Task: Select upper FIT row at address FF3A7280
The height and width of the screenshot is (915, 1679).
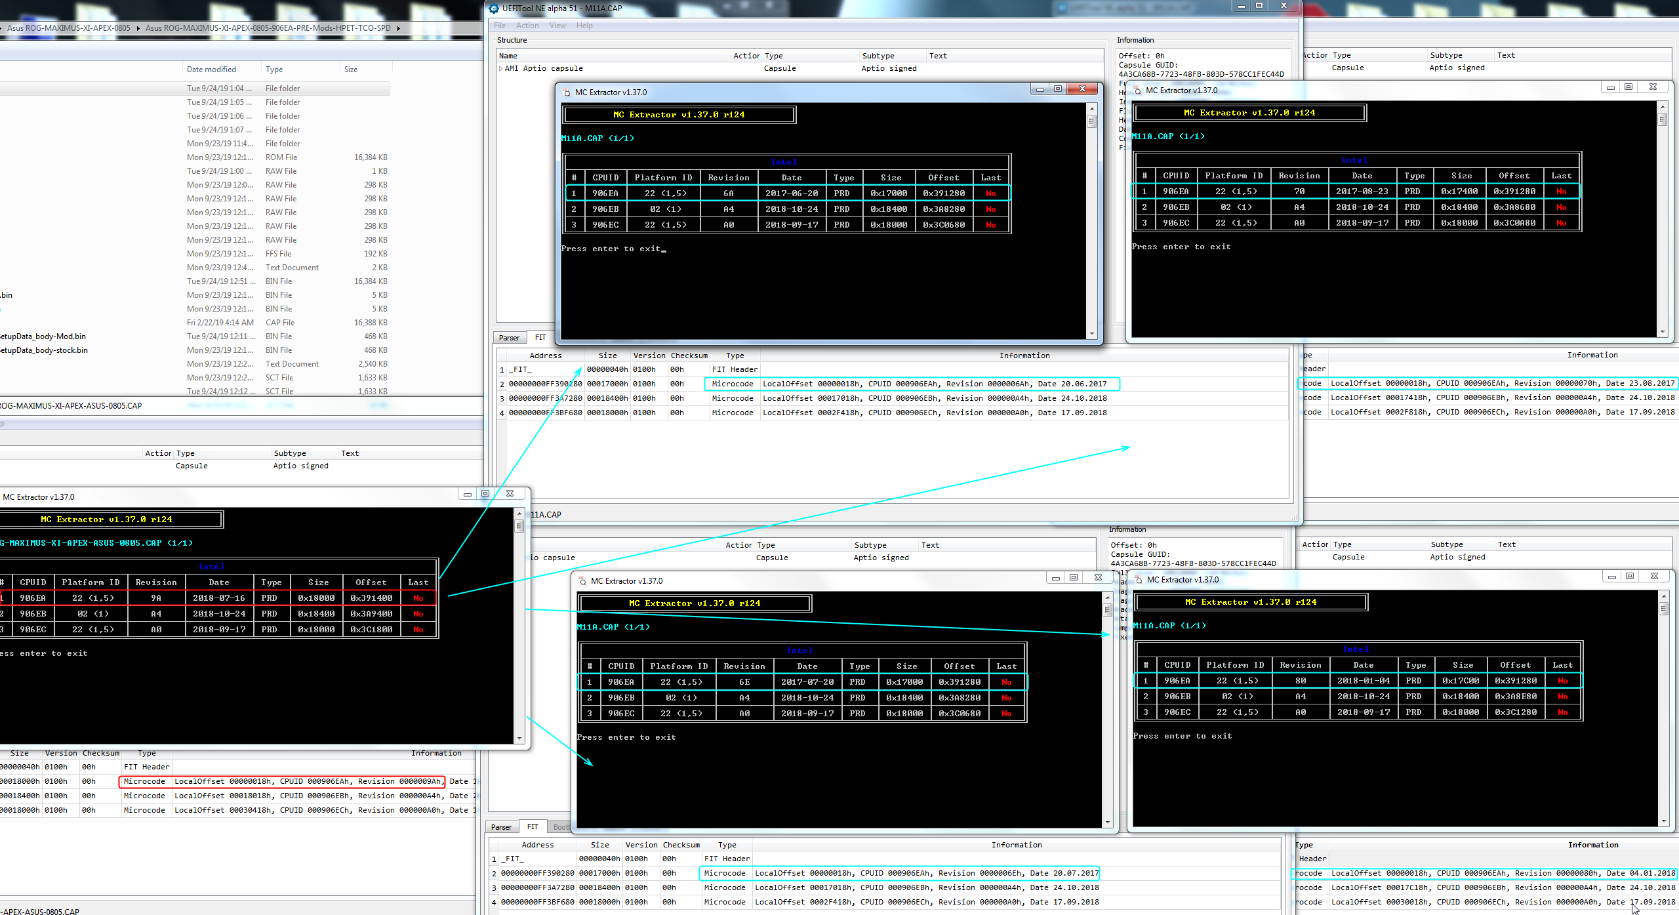Action: pyautogui.click(x=893, y=398)
